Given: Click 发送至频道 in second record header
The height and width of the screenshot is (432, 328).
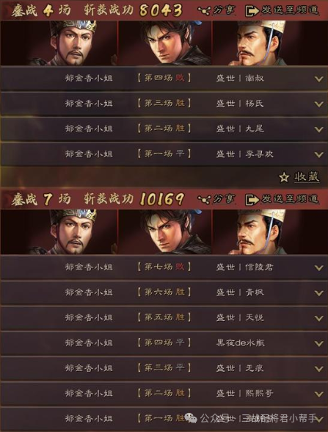Looking at the screenshot, I should click(x=290, y=199).
